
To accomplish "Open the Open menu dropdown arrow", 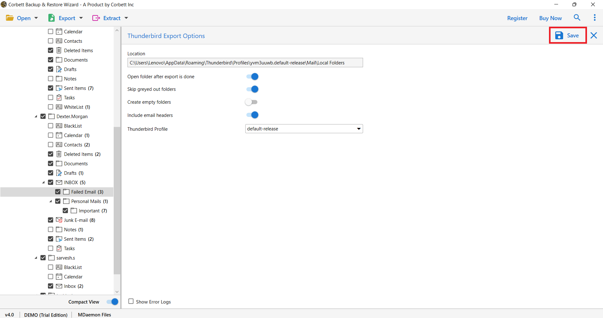I will coord(36,18).
